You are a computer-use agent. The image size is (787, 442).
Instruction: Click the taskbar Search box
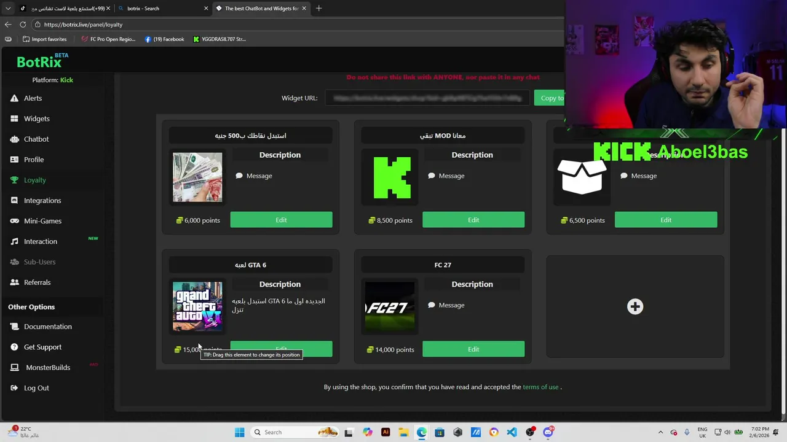point(295,432)
